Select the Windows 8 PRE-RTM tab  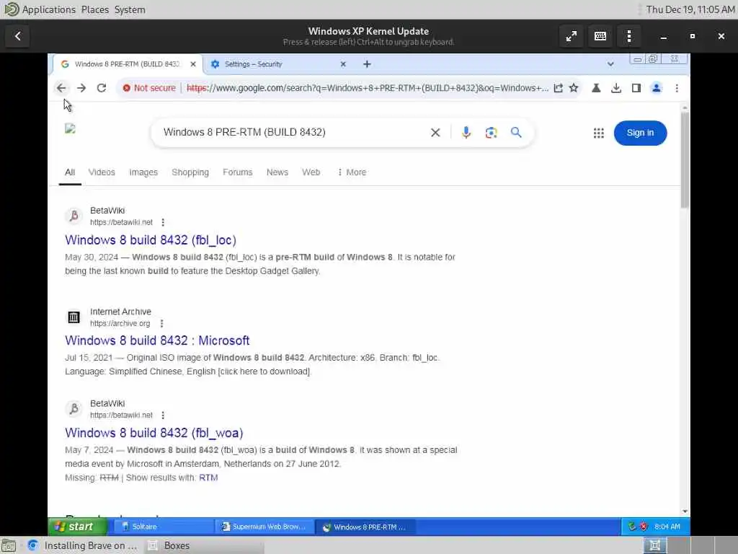(x=127, y=64)
